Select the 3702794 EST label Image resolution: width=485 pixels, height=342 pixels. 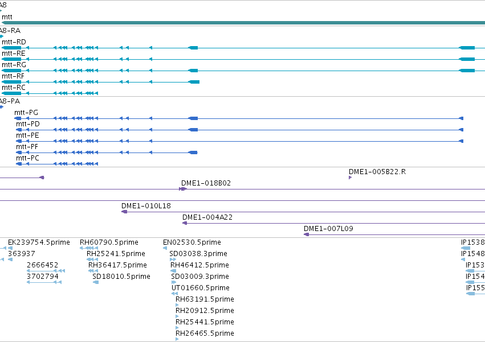[x=43, y=277]
